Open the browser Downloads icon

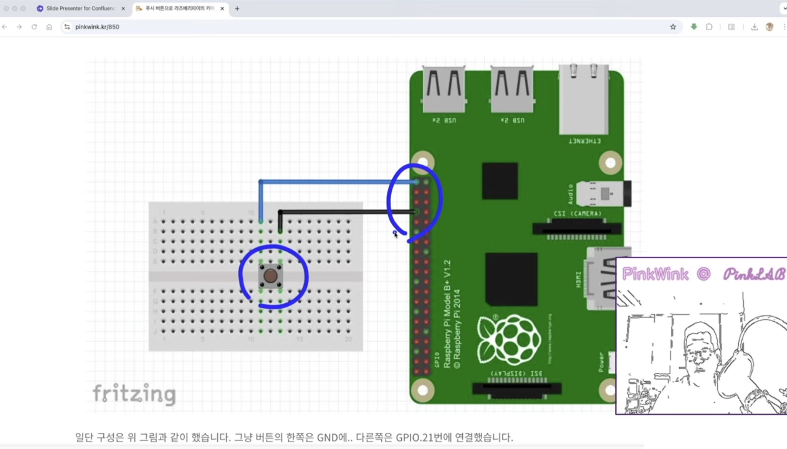coord(754,27)
